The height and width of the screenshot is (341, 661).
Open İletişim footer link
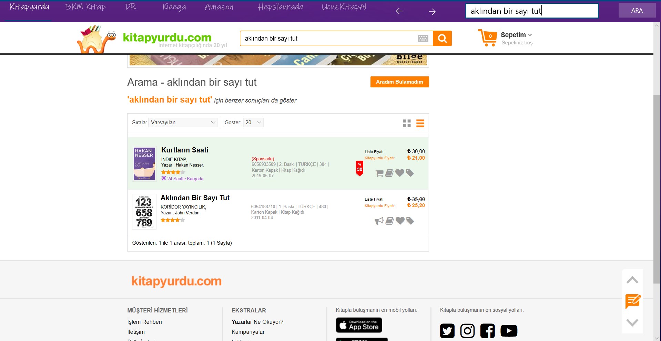pos(136,332)
